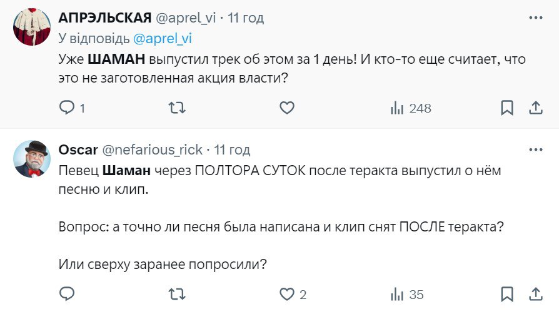Screen dimensions: 559x314
Task: View analytics showing 248 views
Action: 411,108
